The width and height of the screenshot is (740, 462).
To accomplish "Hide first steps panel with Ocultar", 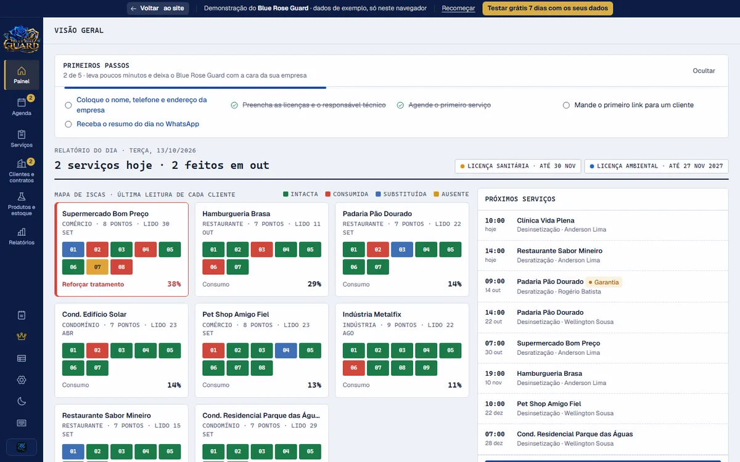I will click(x=704, y=71).
